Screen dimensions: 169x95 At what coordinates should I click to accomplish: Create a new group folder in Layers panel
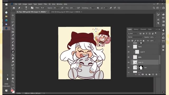[x=149, y=74]
